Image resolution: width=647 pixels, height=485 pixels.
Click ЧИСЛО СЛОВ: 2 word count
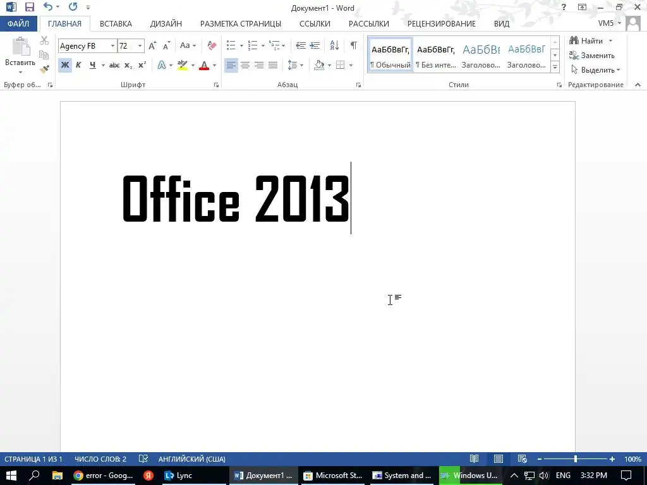pos(100,459)
